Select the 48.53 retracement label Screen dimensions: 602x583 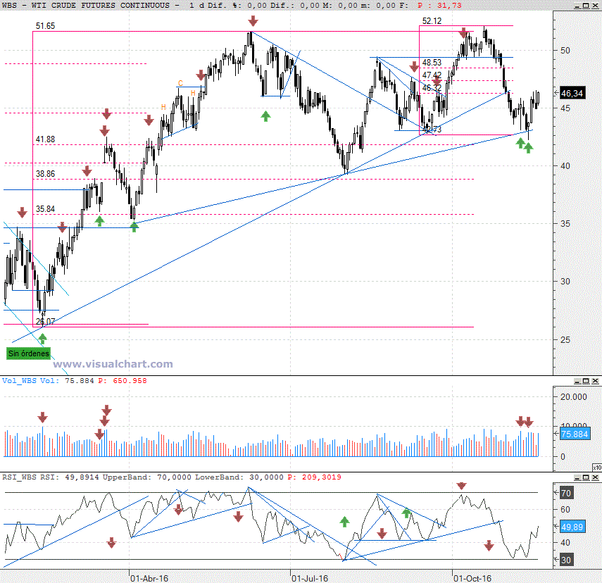tap(432, 62)
